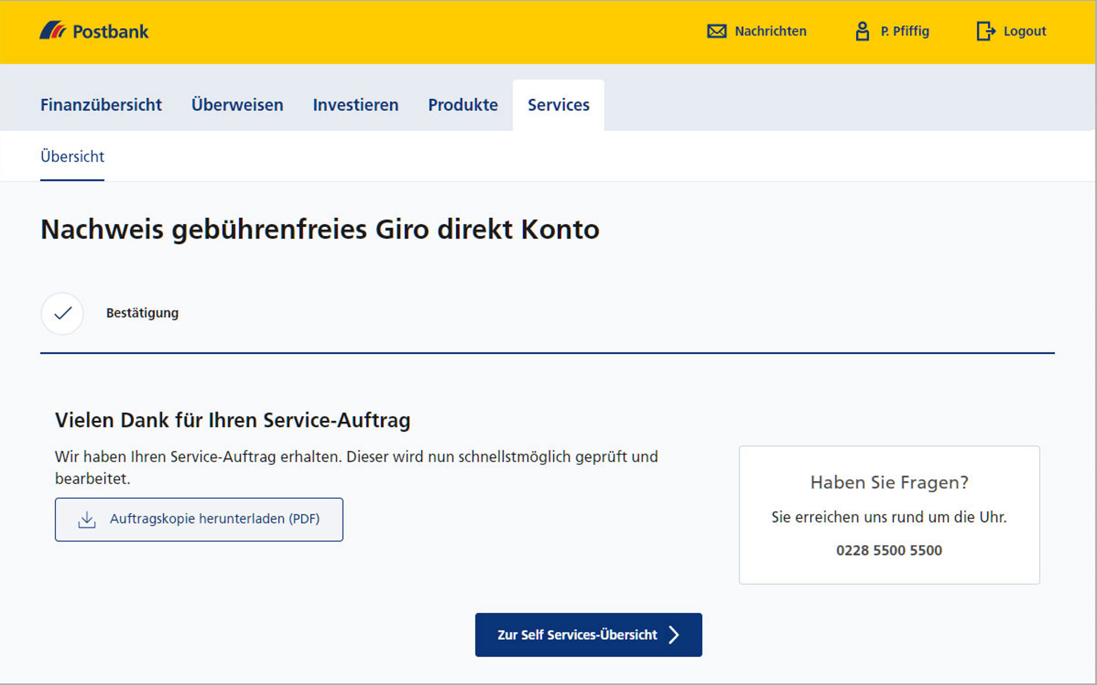Expand the Finanzübersicht menu item
1097x685 pixels.
102,103
